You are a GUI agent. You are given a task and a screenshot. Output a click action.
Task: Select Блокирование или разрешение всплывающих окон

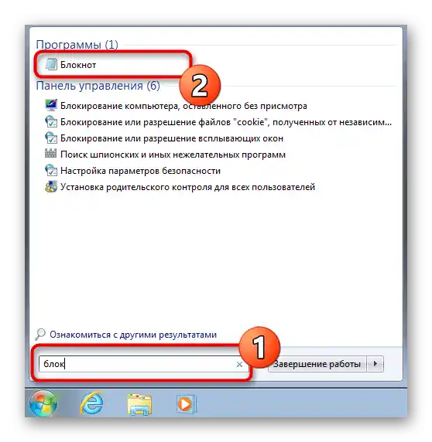click(172, 138)
